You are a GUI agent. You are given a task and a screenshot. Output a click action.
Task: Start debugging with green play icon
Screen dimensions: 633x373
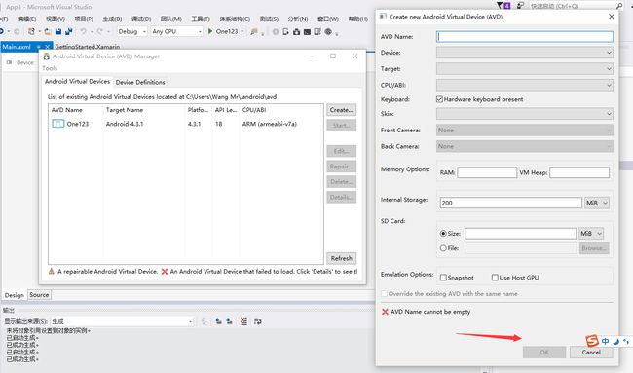[x=210, y=31]
